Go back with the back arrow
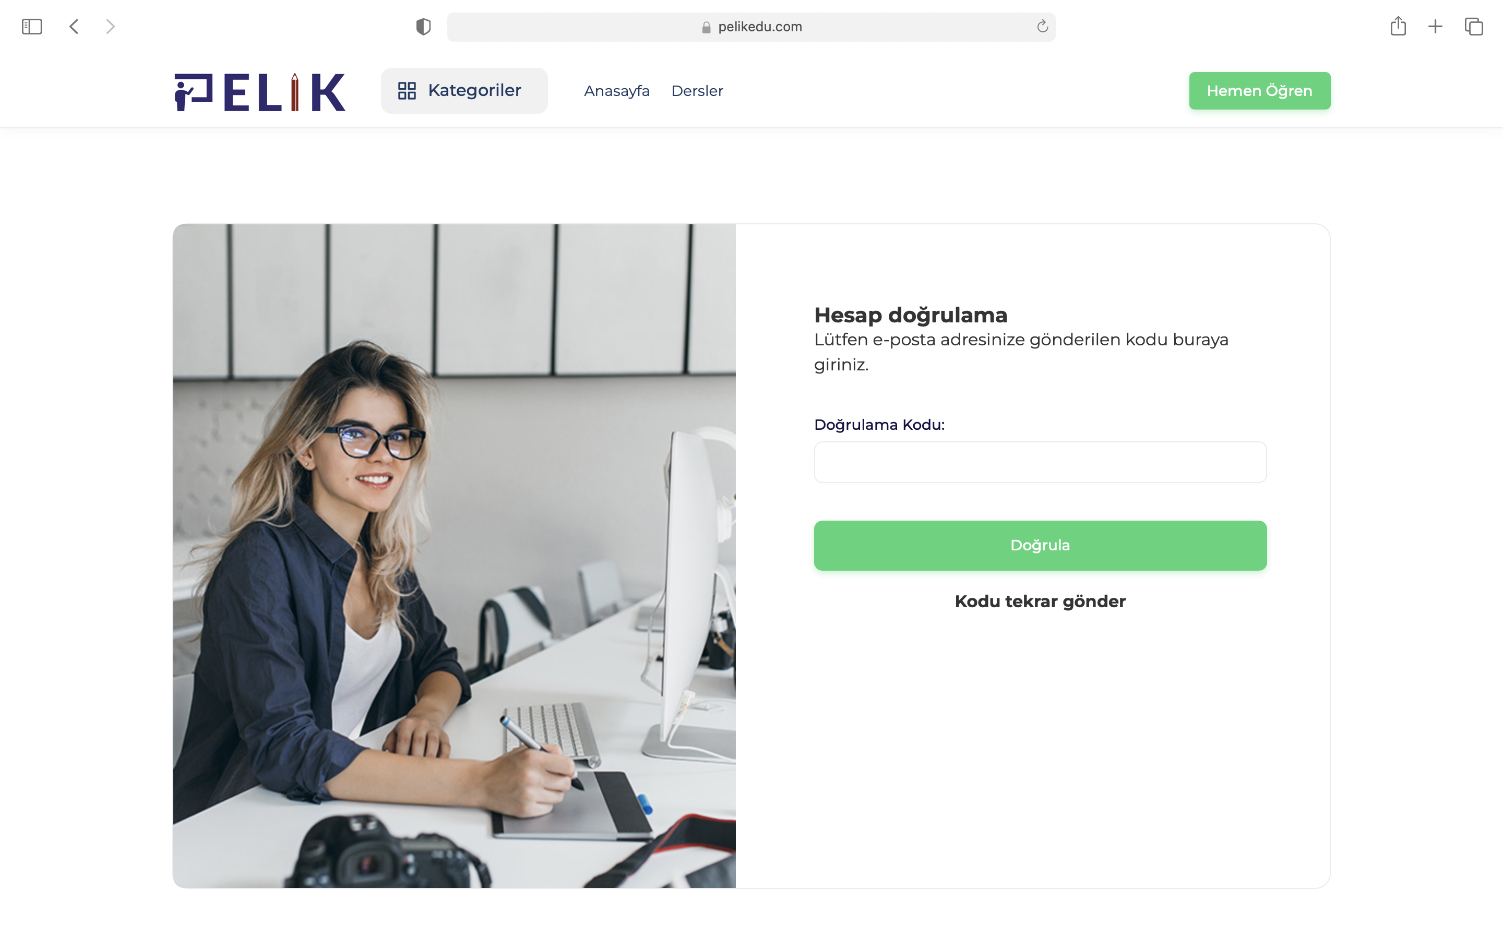1503x939 pixels. tap(74, 27)
